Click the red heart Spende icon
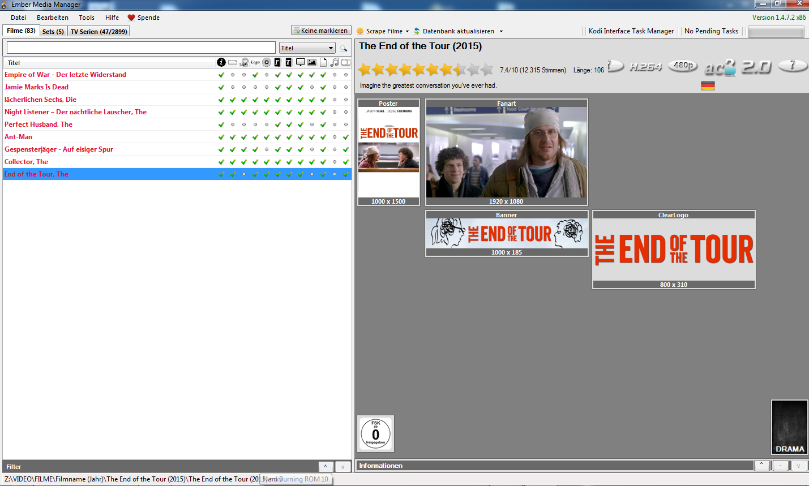The image size is (809, 486). 131,18
